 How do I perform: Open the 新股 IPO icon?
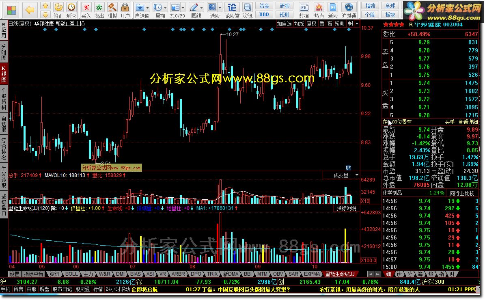coord(333,10)
